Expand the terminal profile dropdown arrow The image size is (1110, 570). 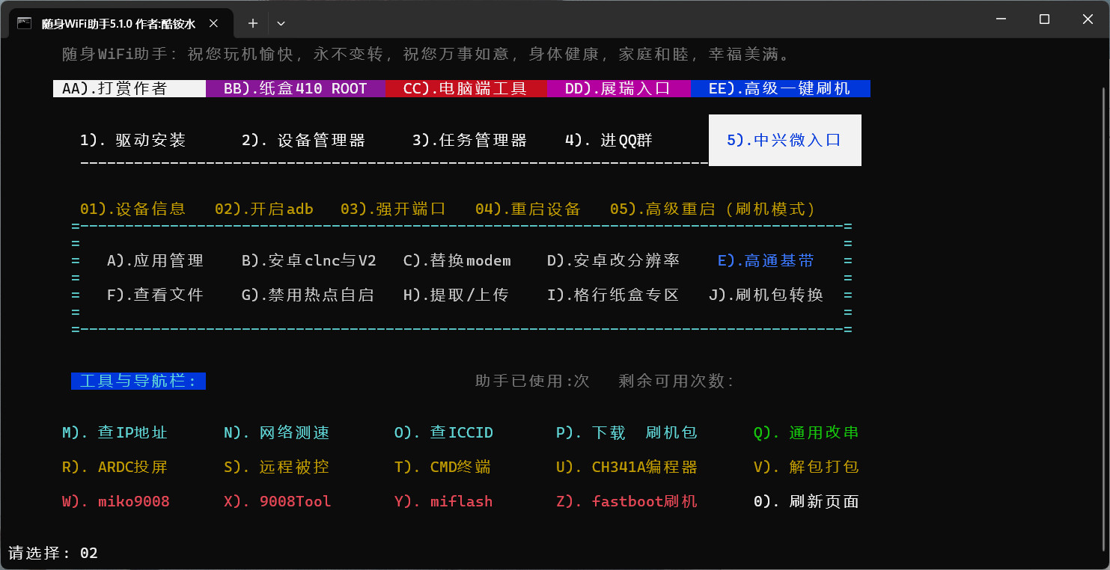(x=281, y=23)
